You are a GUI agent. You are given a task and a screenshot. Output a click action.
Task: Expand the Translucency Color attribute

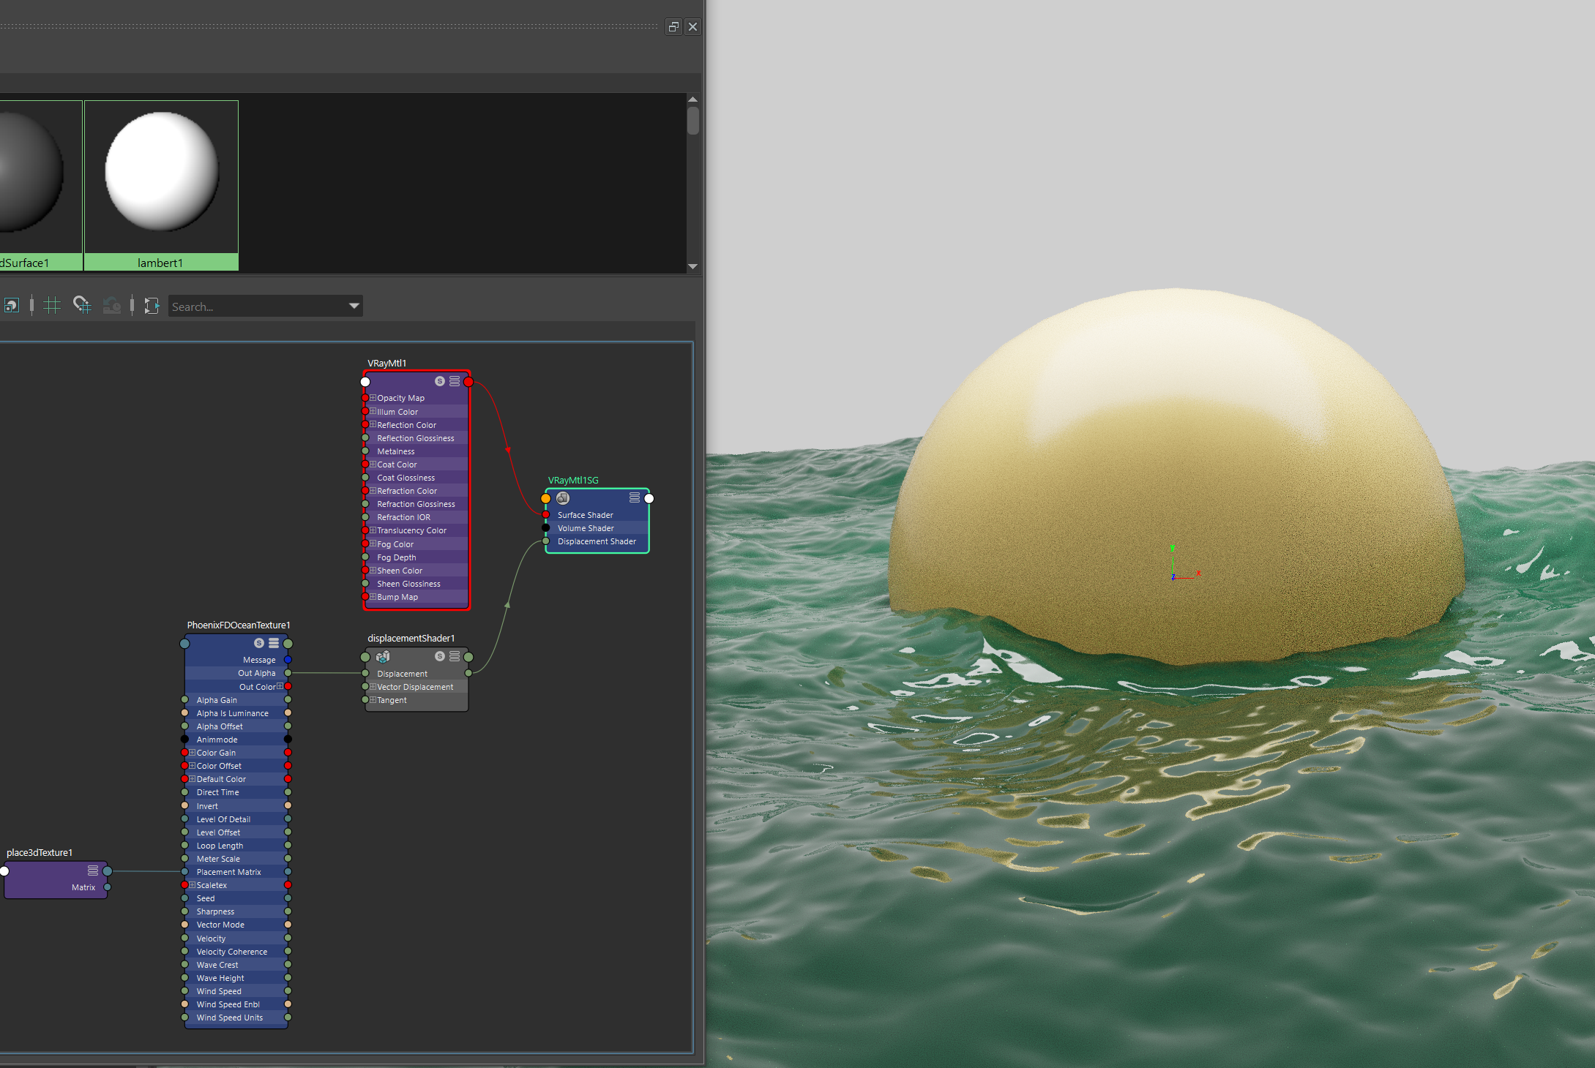tap(373, 530)
